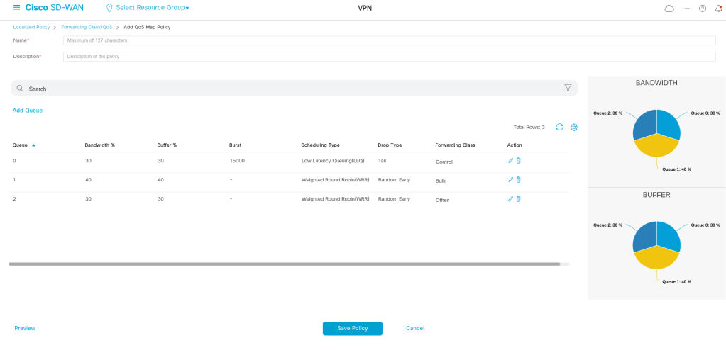Go to Localized Policy breadcrumb
The image size is (726, 350).
(x=31, y=27)
